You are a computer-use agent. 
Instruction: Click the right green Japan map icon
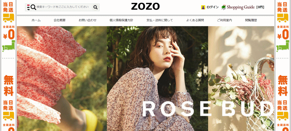pos(283,46)
